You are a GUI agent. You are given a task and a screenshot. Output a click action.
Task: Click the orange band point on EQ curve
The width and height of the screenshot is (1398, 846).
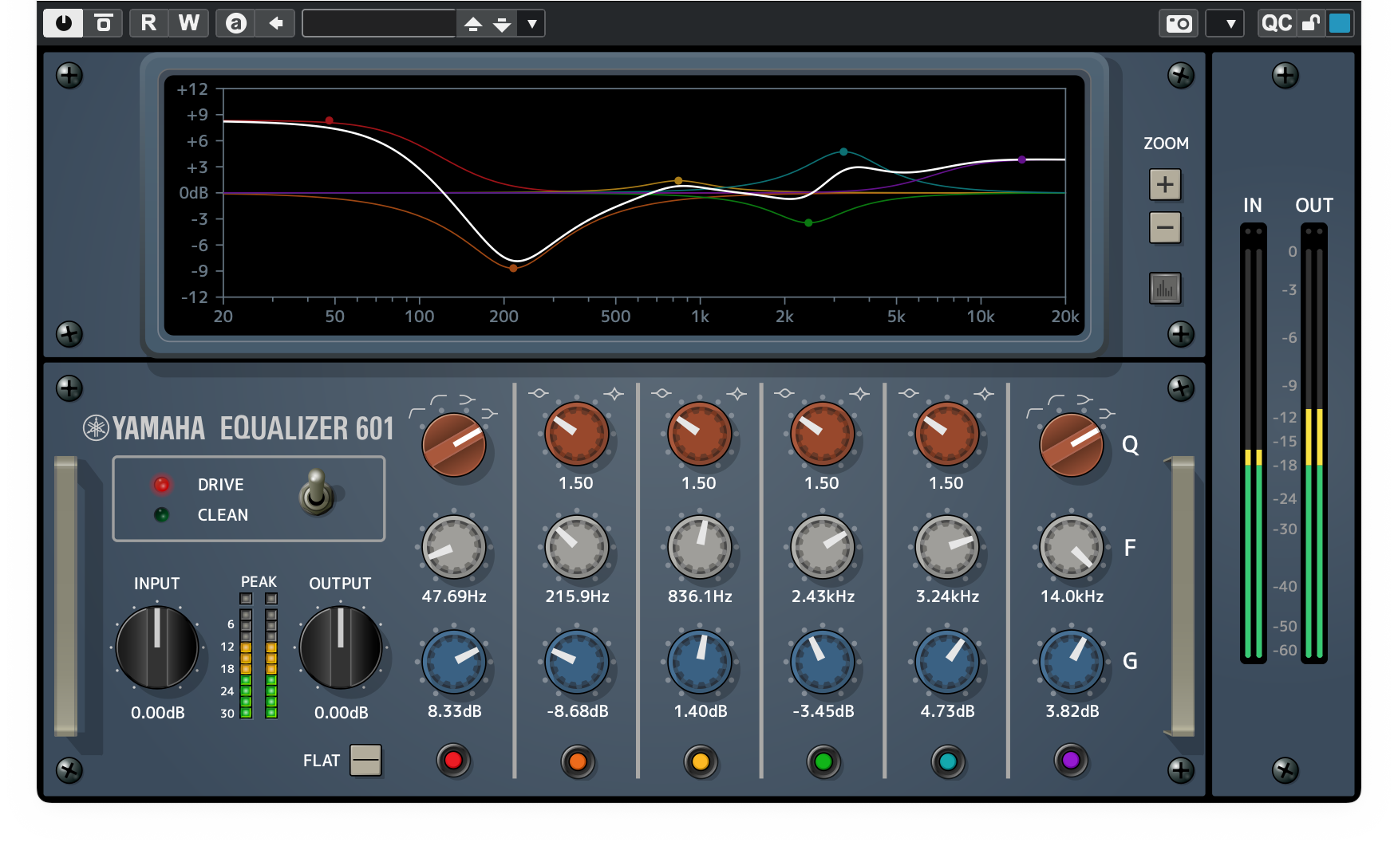513,268
